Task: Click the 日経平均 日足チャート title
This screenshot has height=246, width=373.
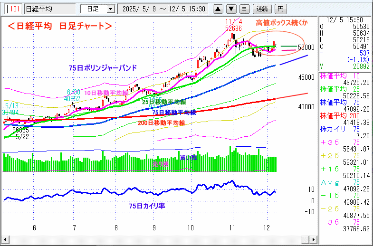Action: (60, 26)
